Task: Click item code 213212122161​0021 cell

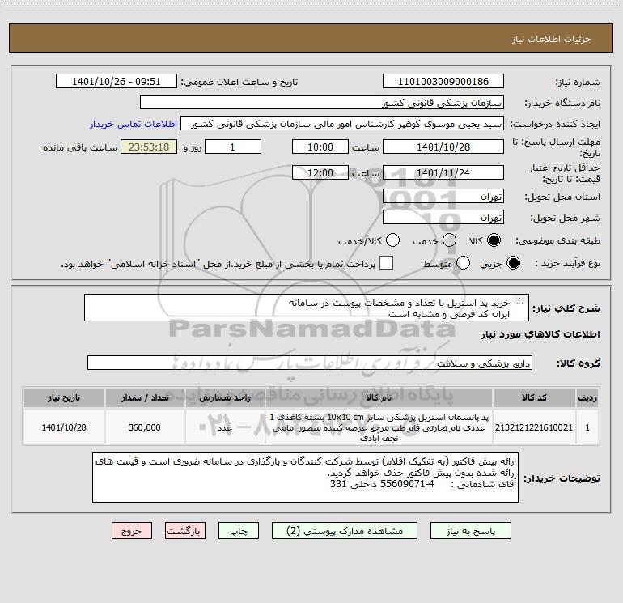Action: (x=534, y=427)
